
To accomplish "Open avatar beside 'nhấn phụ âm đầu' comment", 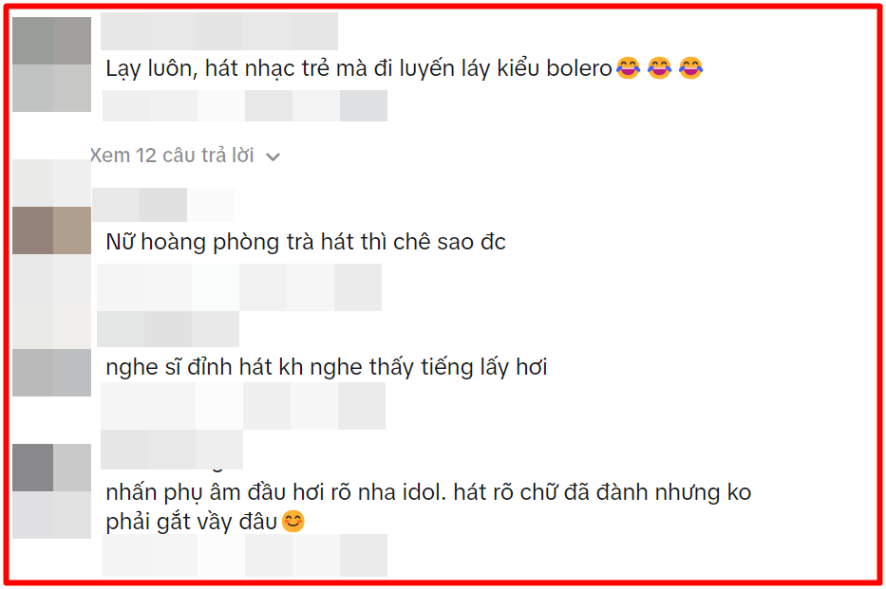I will point(51,491).
